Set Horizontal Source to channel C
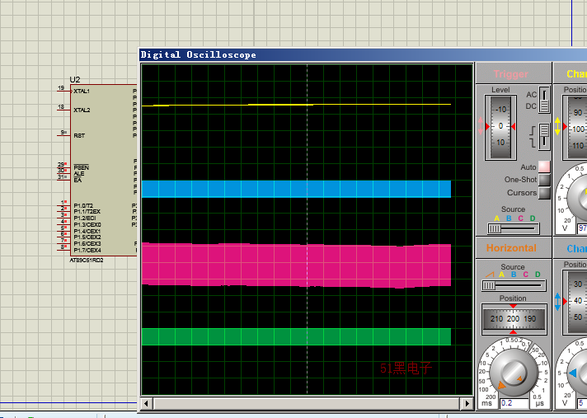 click(526, 275)
